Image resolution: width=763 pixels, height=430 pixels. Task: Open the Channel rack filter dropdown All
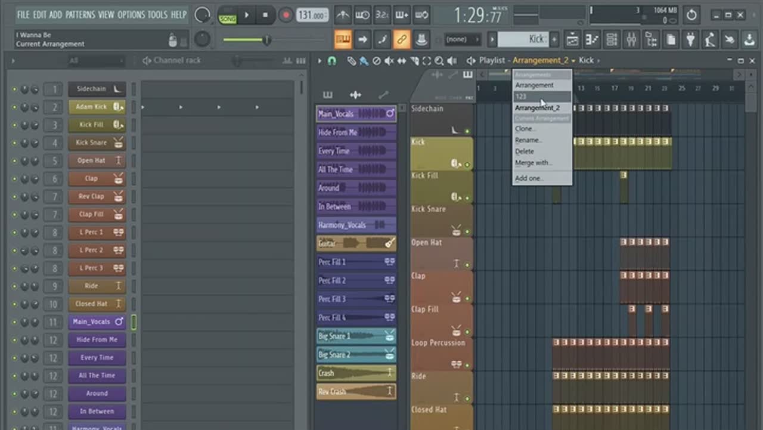click(95, 61)
